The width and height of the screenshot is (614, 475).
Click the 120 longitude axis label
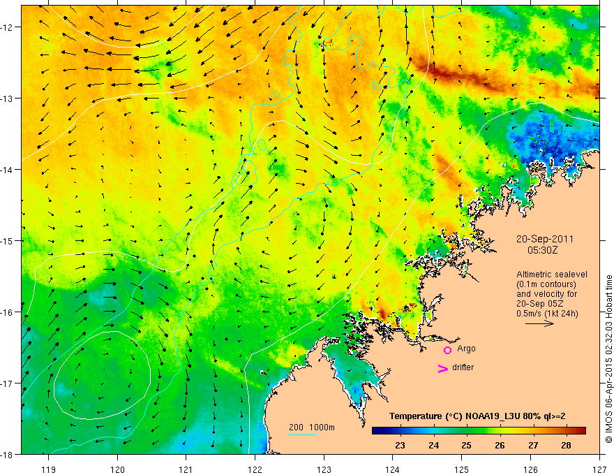click(117, 469)
